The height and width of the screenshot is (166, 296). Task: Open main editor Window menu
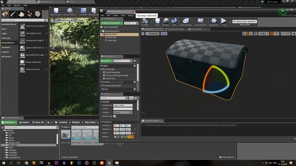point(17,5)
